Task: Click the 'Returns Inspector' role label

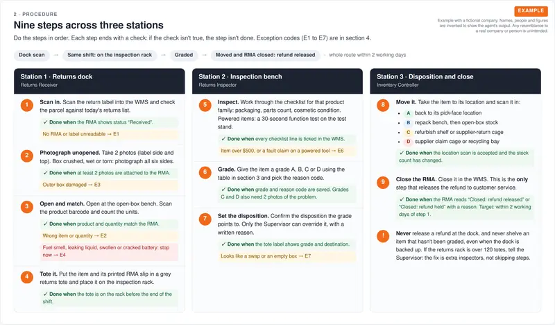Action: 217,85
